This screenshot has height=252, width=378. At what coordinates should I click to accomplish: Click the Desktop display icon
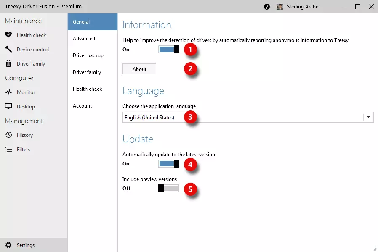click(8, 106)
